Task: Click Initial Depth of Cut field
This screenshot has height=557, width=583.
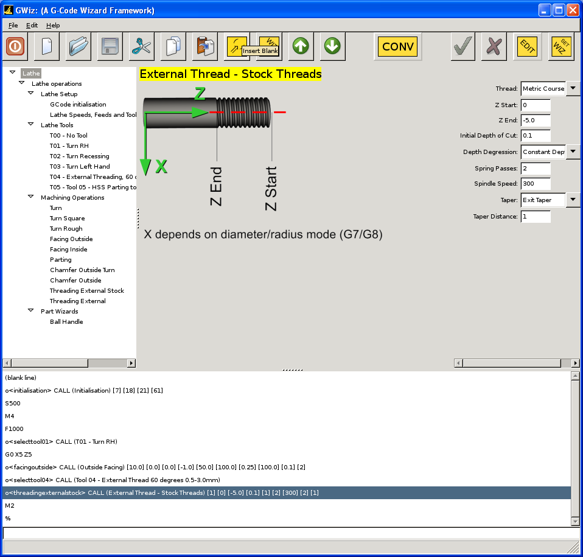Action: coord(536,136)
